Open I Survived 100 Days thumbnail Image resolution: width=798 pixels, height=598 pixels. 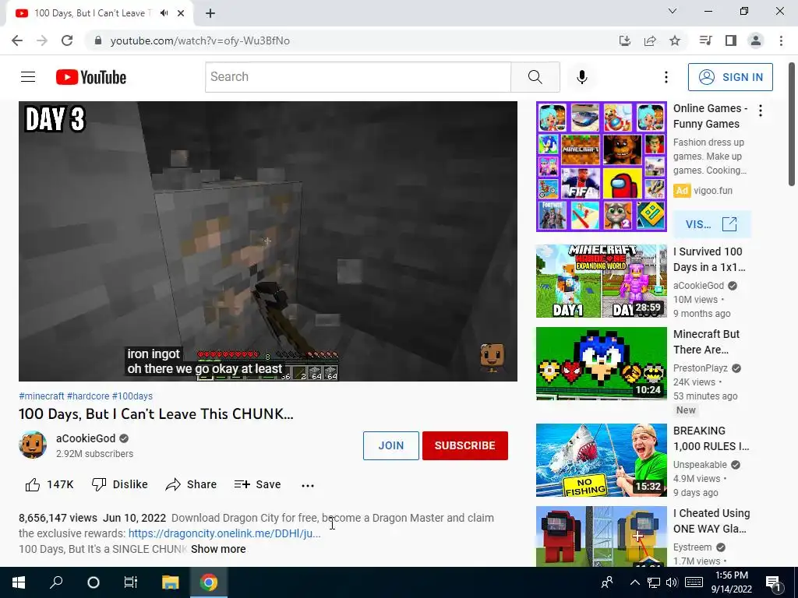[x=601, y=280]
